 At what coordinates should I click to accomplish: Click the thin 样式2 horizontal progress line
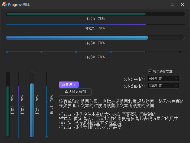(95, 25)
